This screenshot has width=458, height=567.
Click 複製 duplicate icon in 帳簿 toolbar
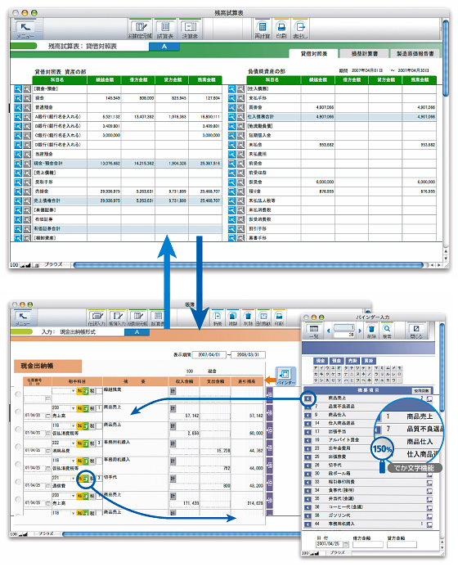(x=233, y=318)
